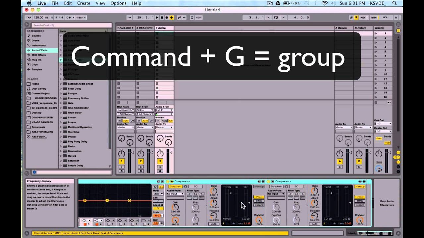Toggle the KEY map mode switch
The height and width of the screenshot is (238, 424).
tap(363, 18)
